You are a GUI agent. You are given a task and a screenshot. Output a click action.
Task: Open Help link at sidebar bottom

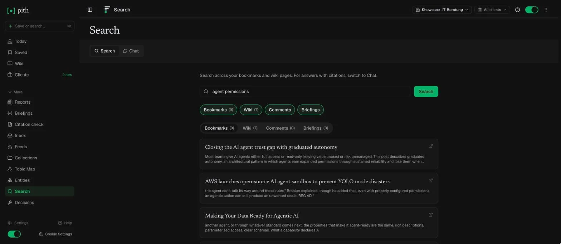point(65,223)
